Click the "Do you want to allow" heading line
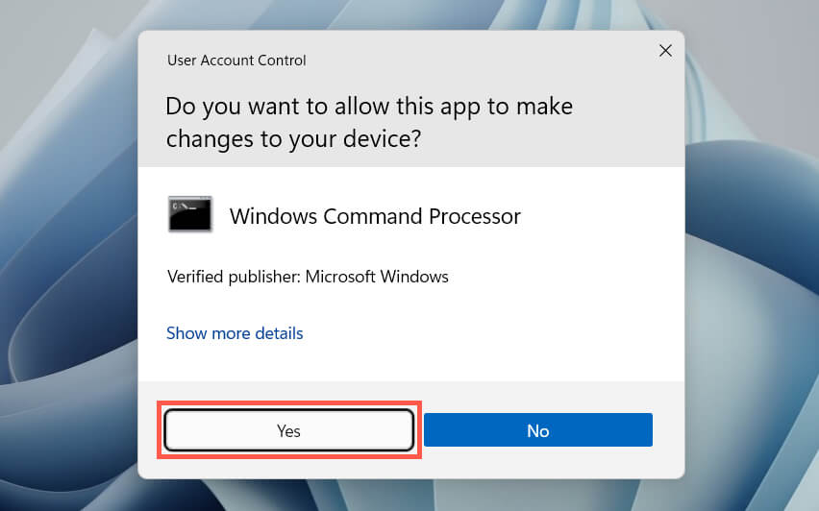 coord(369,107)
